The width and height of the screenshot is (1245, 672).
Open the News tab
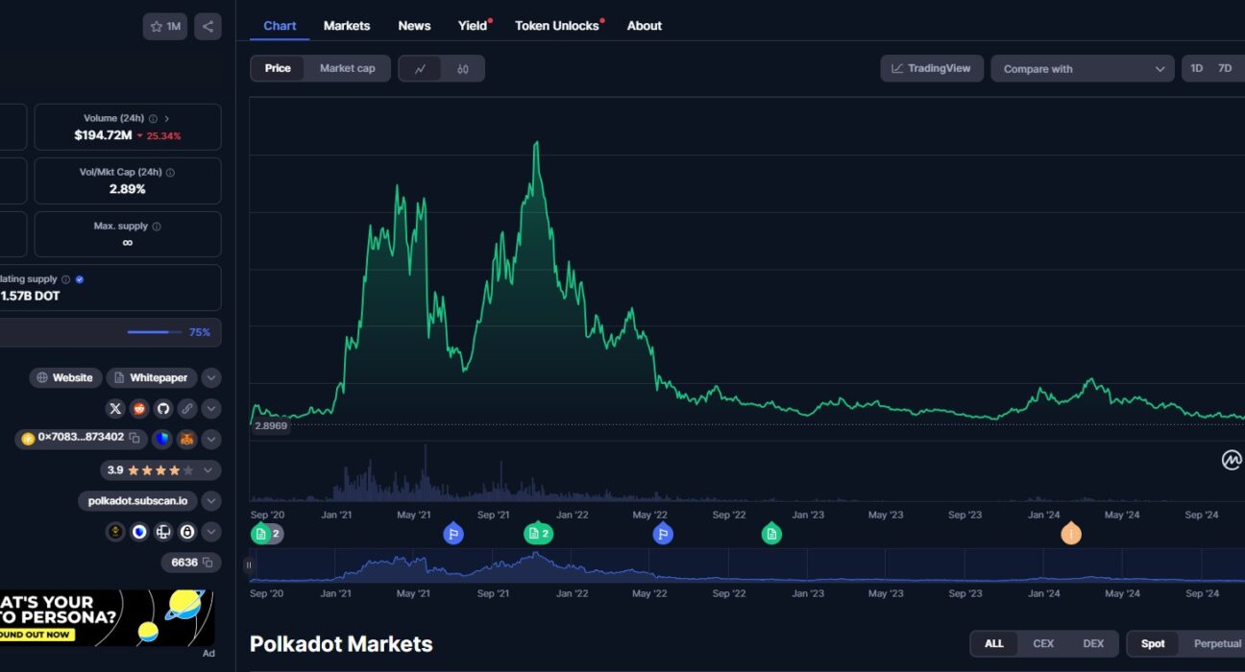coord(414,26)
